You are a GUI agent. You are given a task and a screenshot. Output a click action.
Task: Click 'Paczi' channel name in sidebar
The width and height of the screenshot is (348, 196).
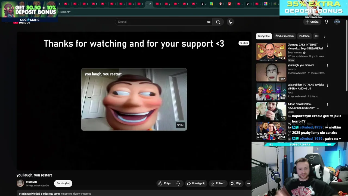(x=290, y=93)
